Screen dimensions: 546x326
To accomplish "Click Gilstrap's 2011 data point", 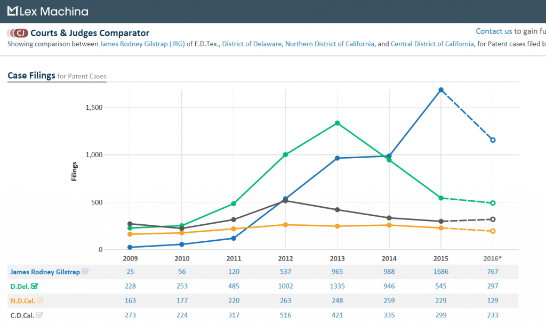I will tap(234, 238).
